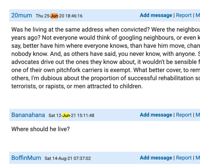This screenshot has height=168, width=200.
Task: Open 20mum's user profile link
Action: (x=22, y=15)
